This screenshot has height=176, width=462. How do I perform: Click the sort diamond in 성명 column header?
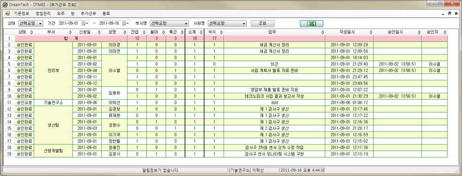(125, 32)
